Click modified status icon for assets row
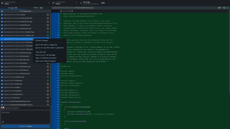This screenshot has width=230, height=129. (48, 15)
